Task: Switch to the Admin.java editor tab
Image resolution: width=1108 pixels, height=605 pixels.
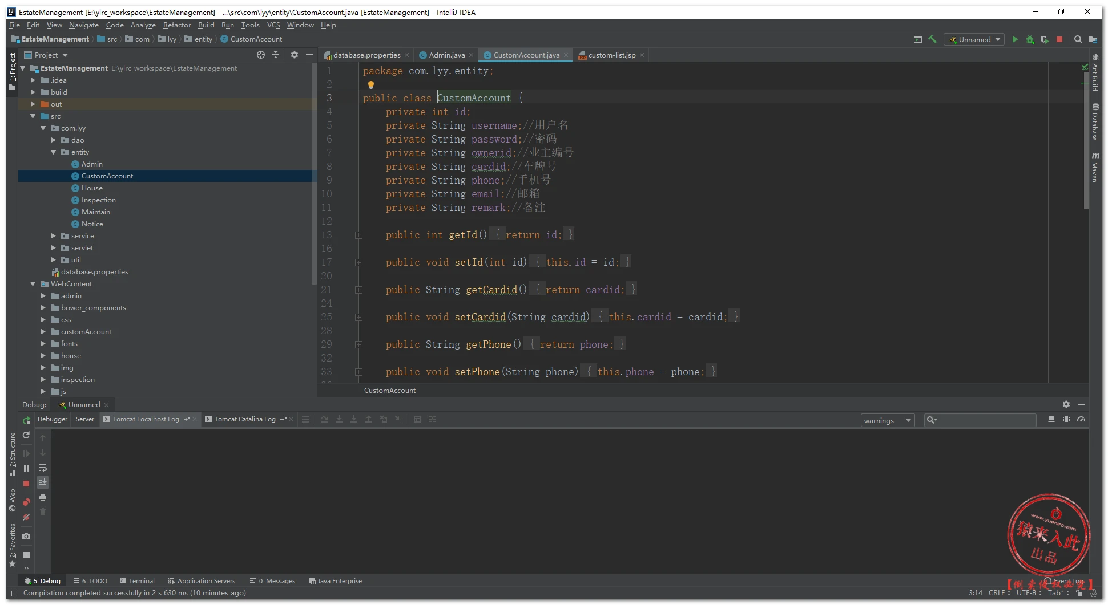Action: (446, 55)
